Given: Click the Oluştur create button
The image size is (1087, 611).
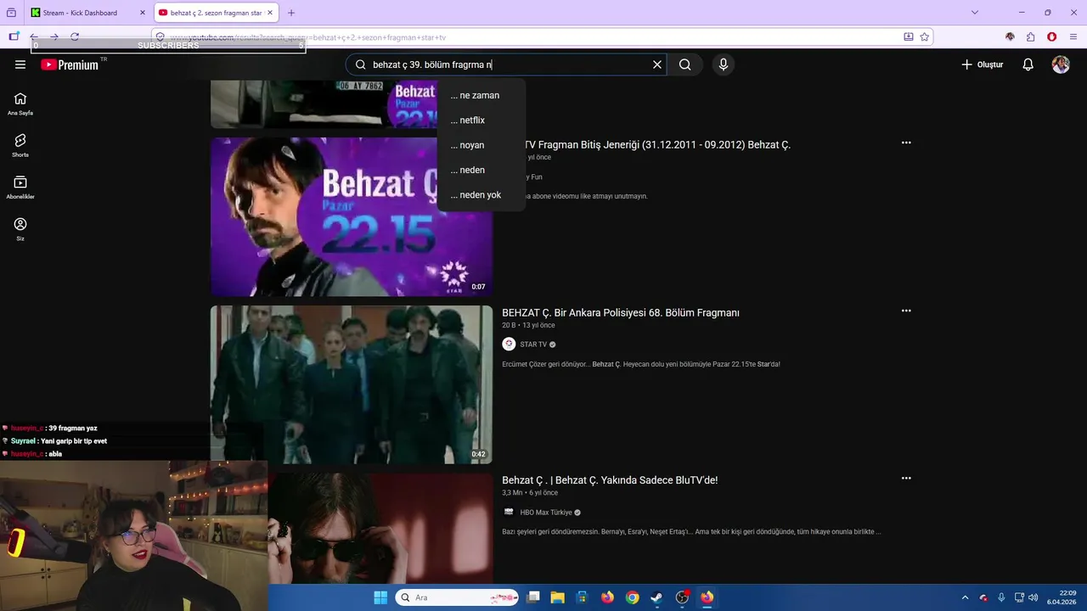Looking at the screenshot, I should coord(982,64).
